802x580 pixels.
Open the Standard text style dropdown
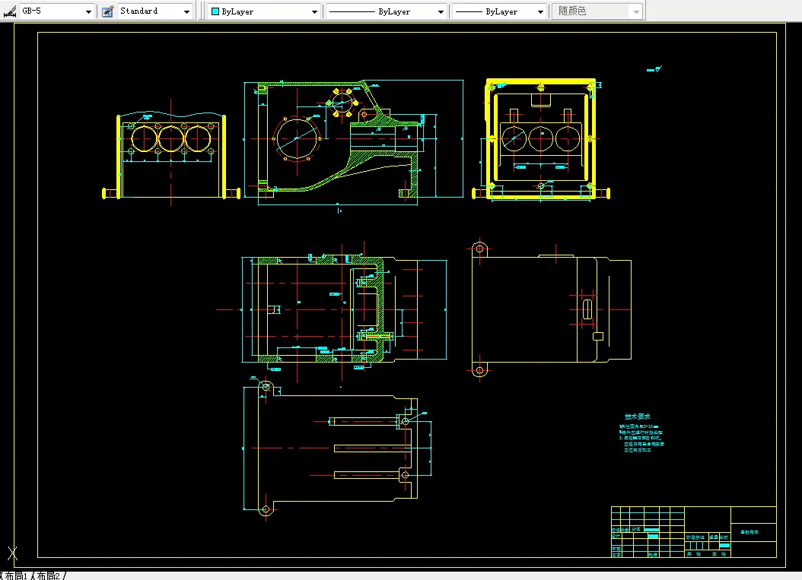[x=186, y=11]
